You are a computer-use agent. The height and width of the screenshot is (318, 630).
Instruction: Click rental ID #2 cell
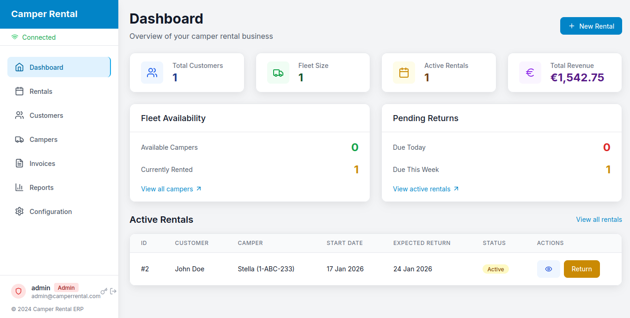(x=145, y=269)
